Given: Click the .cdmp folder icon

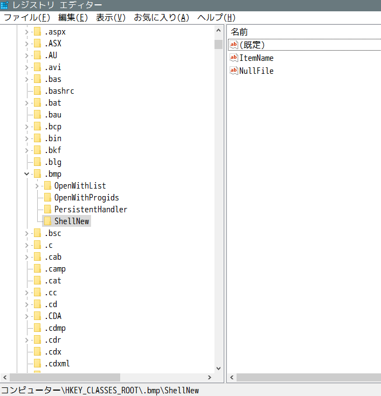Looking at the screenshot, I should 37,328.
